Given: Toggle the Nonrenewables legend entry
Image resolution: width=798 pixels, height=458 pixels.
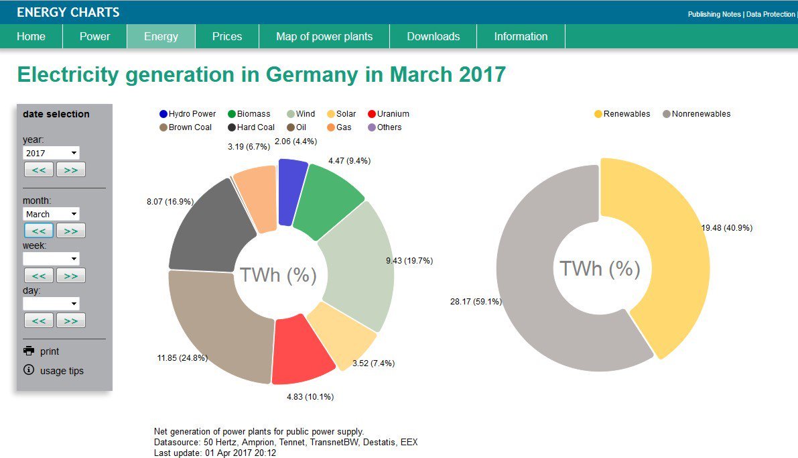Looking at the screenshot, I should [x=696, y=113].
